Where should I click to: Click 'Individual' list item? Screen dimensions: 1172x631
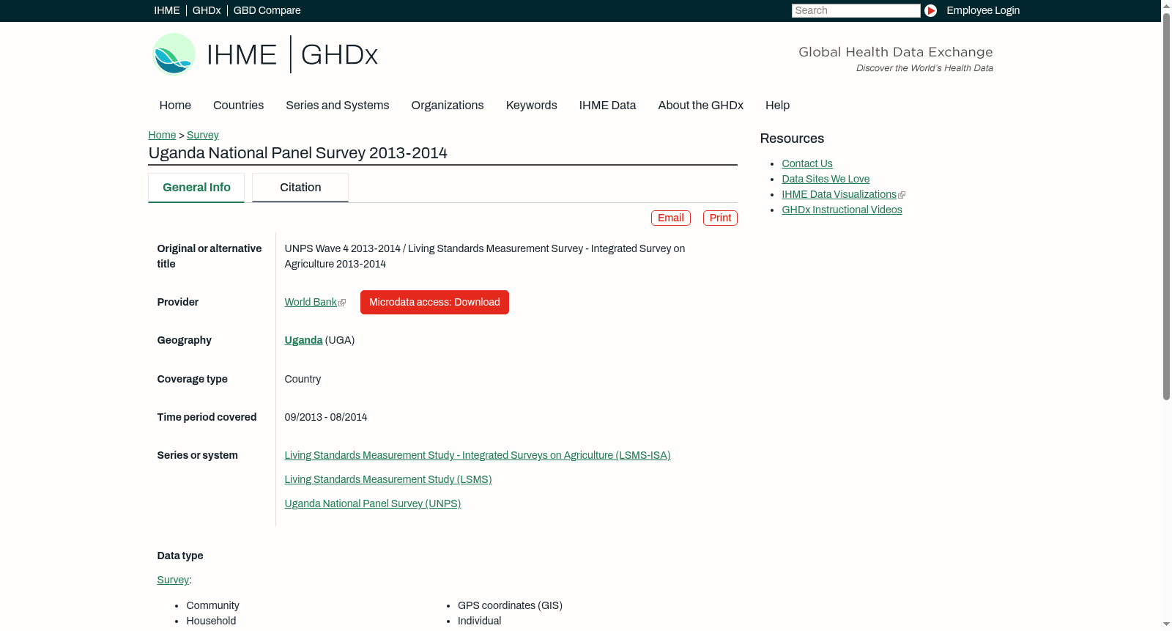point(480,621)
